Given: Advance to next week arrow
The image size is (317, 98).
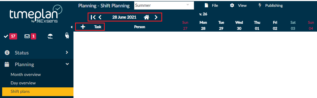Looking at the screenshot, I should point(156,17).
